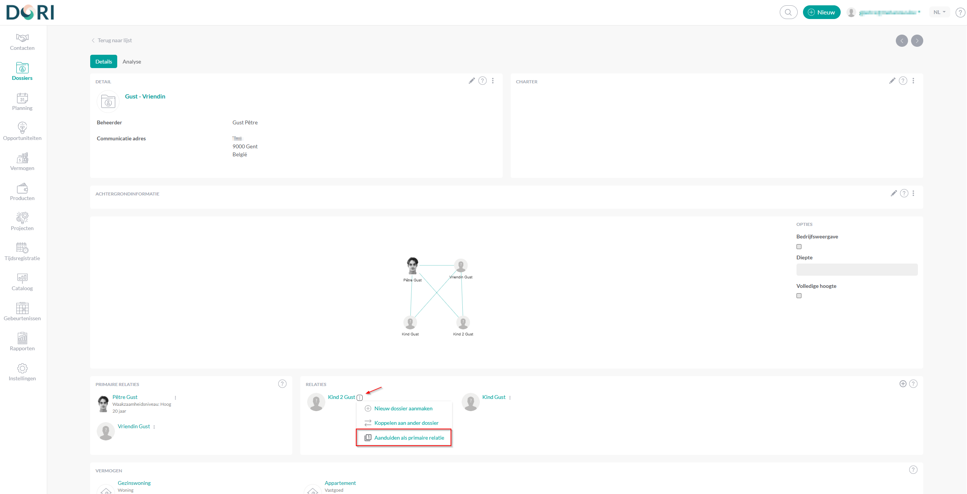Expand options menu next to Kind Gust
The image size is (967, 494).
510,397
